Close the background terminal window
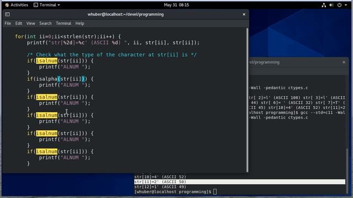The height and width of the screenshot is (198, 353). (x=344, y=62)
